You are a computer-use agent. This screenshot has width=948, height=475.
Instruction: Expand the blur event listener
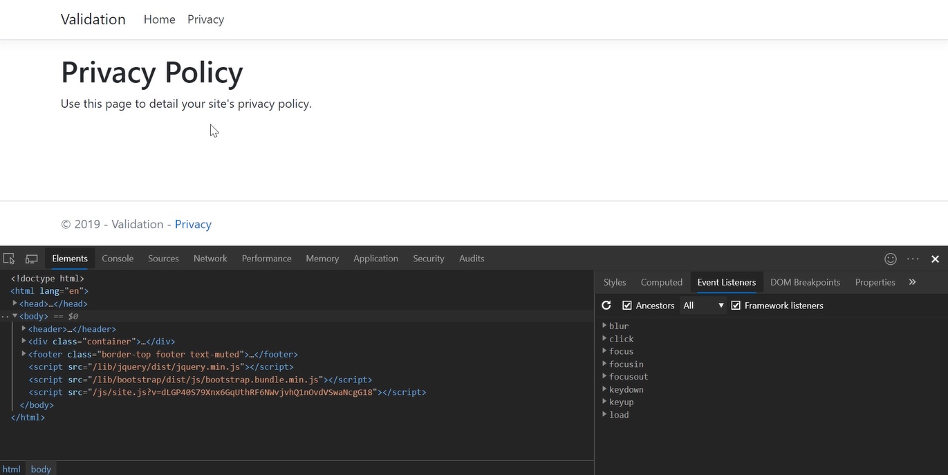[604, 326]
